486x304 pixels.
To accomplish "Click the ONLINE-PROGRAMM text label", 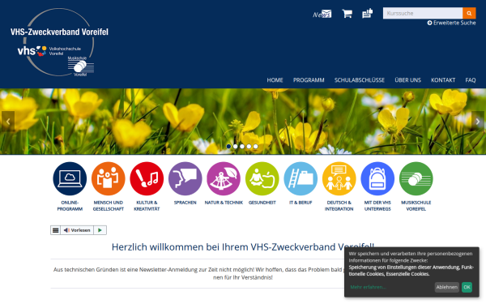I will 70,206.
